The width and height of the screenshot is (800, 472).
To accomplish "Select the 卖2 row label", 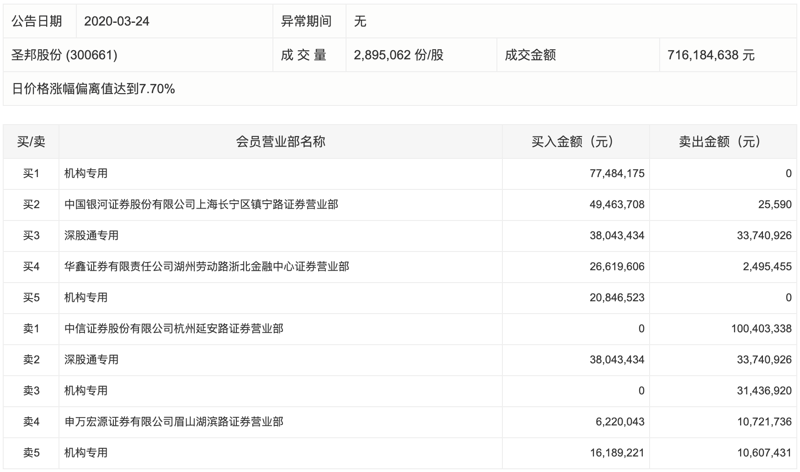I will pos(31,360).
